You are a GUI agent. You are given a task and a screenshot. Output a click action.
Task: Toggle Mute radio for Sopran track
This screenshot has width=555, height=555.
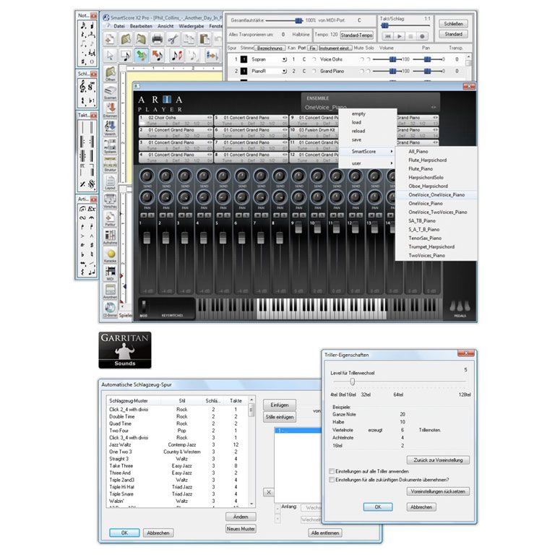point(362,59)
